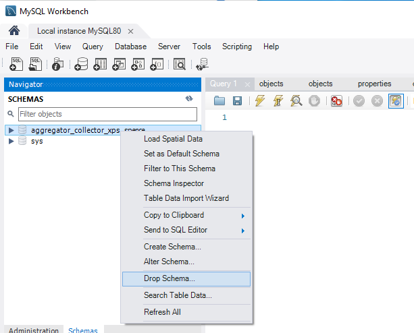Click the open SQL script file icon
The height and width of the screenshot is (333, 414).
point(36,64)
